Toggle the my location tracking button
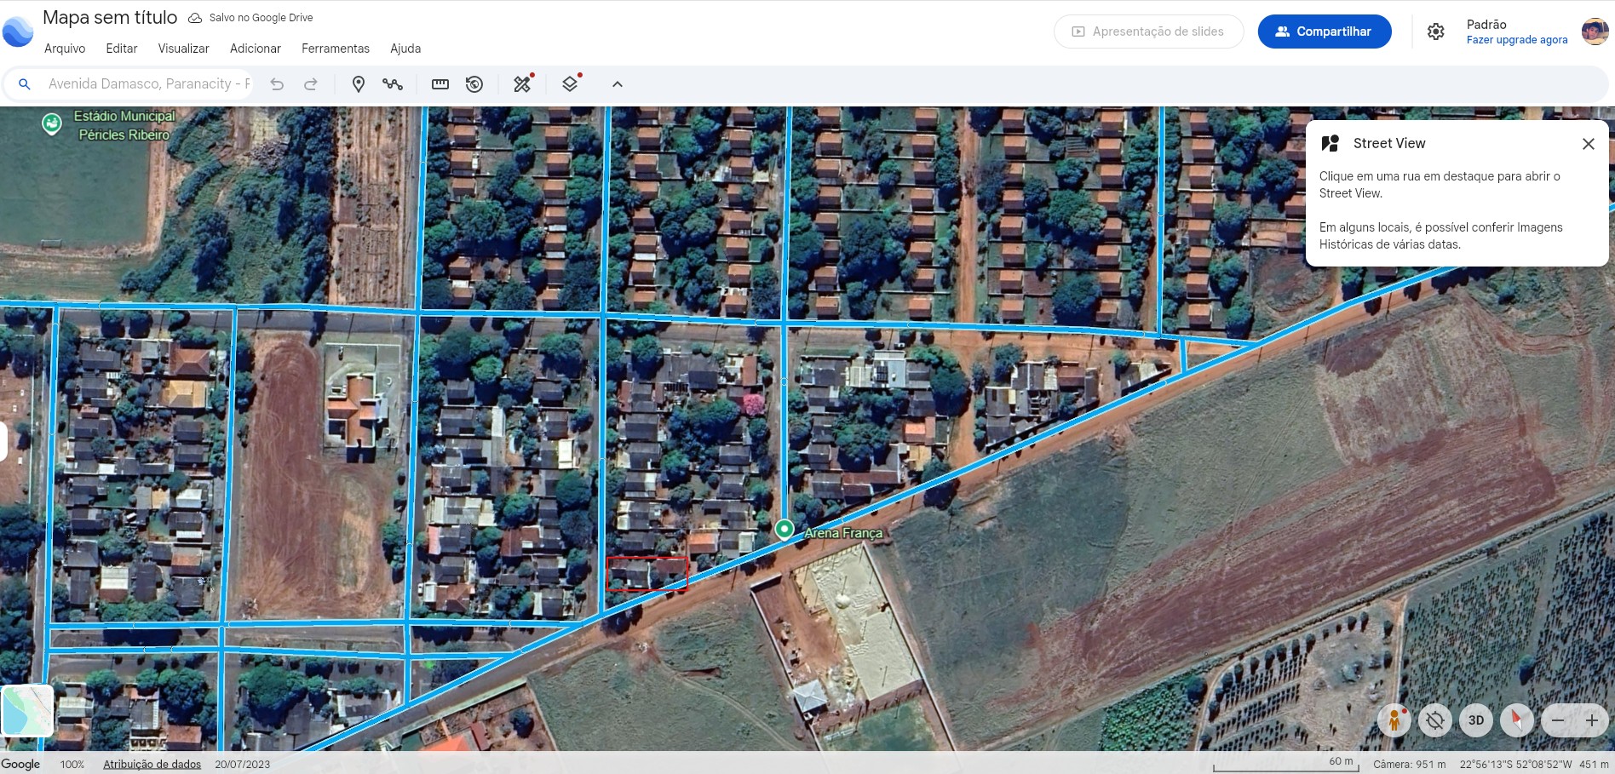The image size is (1615, 774). (x=1435, y=720)
